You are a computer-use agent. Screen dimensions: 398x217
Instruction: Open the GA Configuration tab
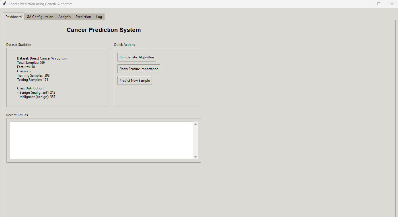[40, 17]
